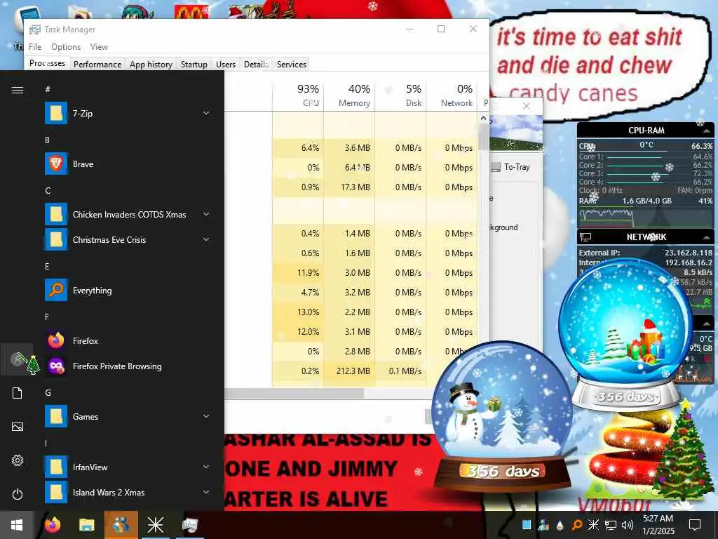Expand the Games folder chevron

[206, 416]
